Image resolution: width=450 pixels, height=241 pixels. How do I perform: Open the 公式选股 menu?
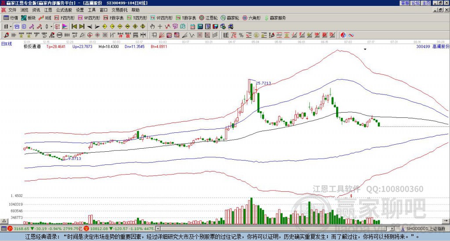point(64,10)
